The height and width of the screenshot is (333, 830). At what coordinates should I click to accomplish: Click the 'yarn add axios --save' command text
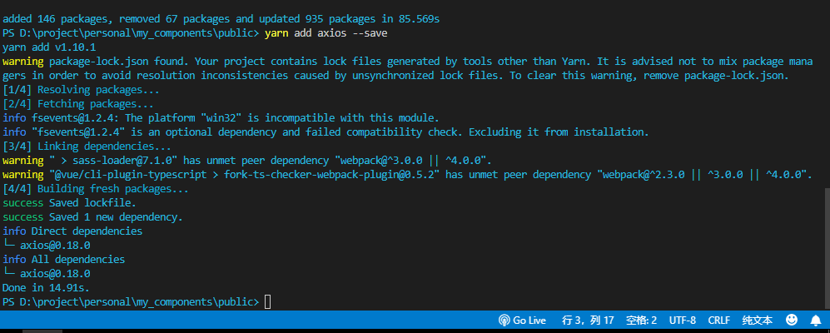tap(326, 33)
